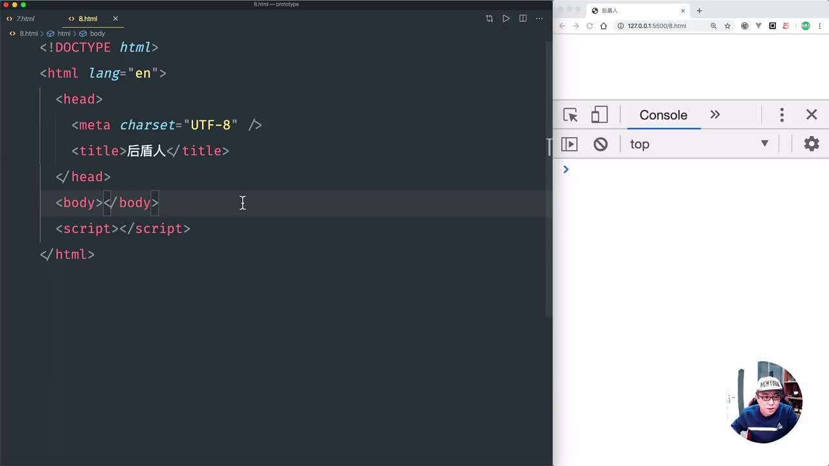
Task: Click the html breadcrumb segment
Action: point(63,34)
